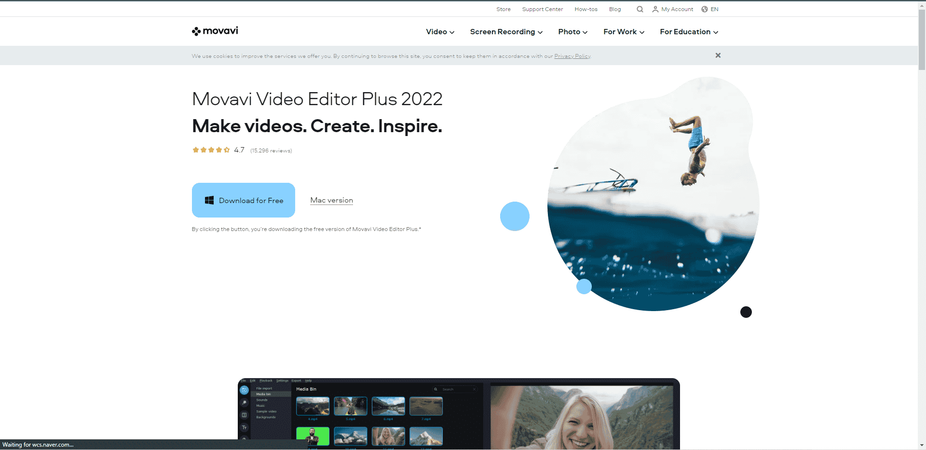Click the hero image of the diving man
Screen dimensions: 926x450
(x=653, y=194)
